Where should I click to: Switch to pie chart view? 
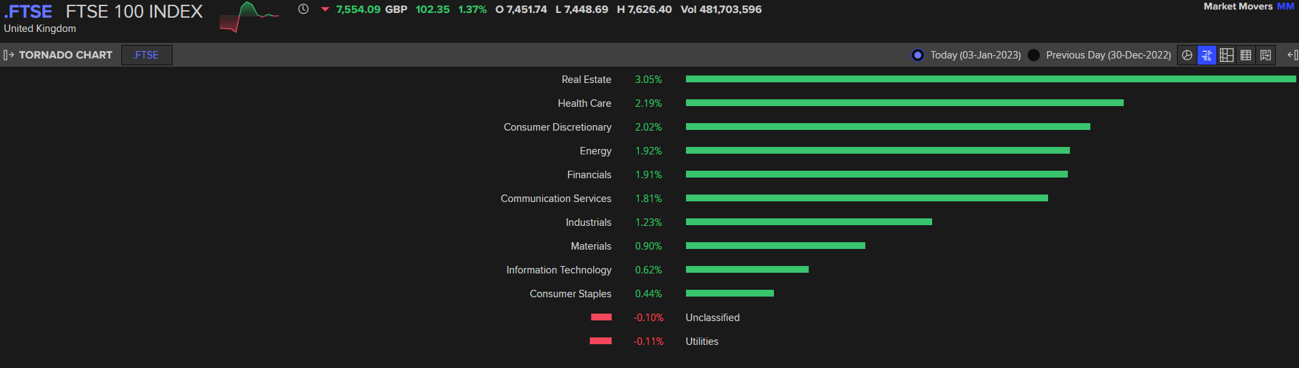point(1187,55)
